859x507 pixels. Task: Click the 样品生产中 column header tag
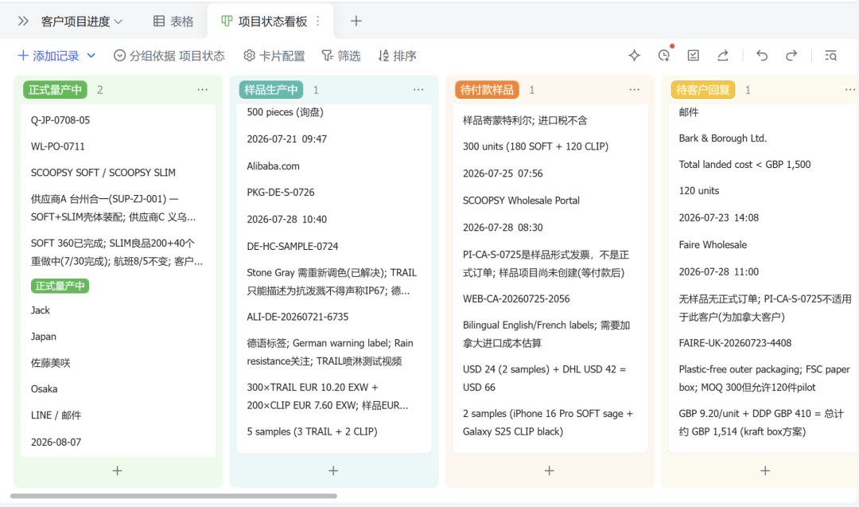coord(270,90)
